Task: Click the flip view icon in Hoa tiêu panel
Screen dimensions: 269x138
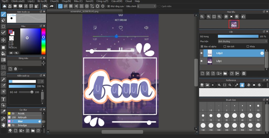Action: coord(243,17)
